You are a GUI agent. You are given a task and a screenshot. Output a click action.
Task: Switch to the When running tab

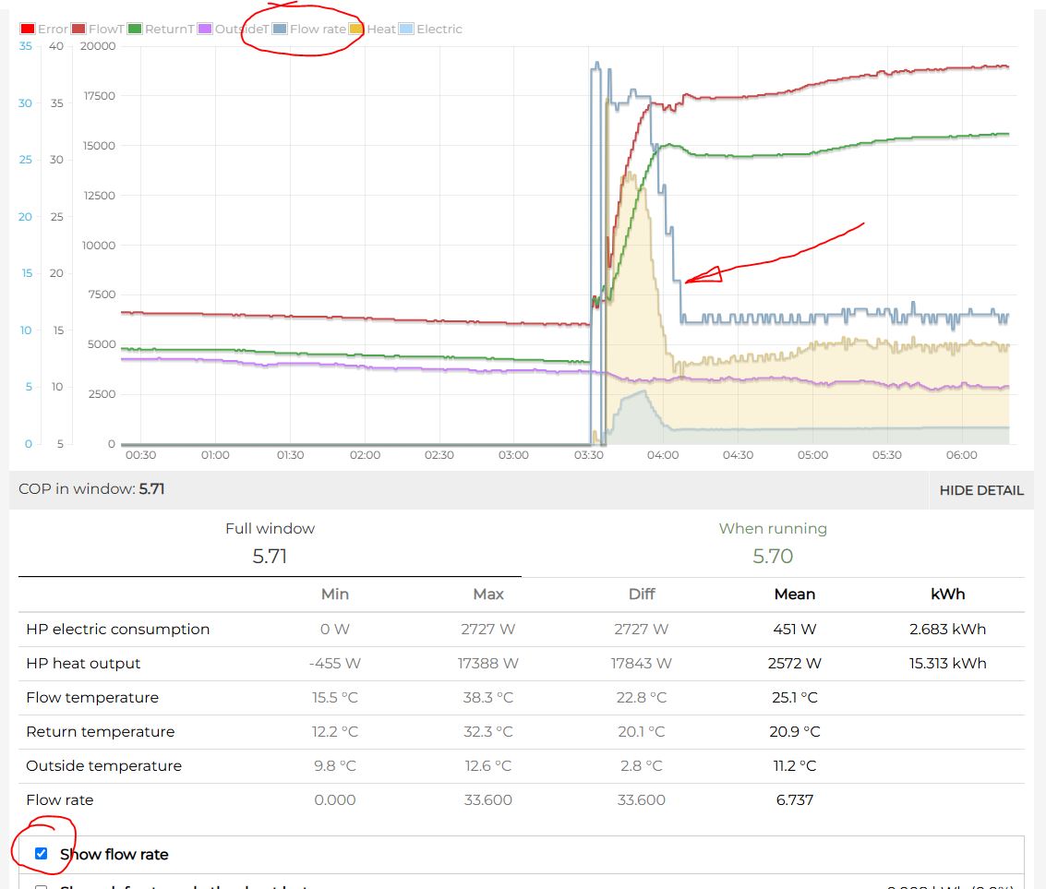pos(773,543)
